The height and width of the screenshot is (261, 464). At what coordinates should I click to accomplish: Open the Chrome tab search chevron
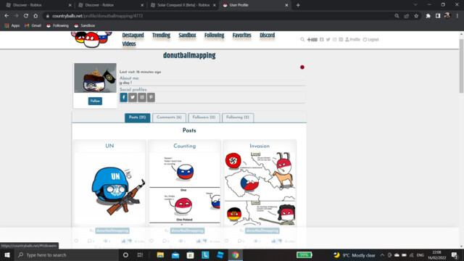click(415, 5)
